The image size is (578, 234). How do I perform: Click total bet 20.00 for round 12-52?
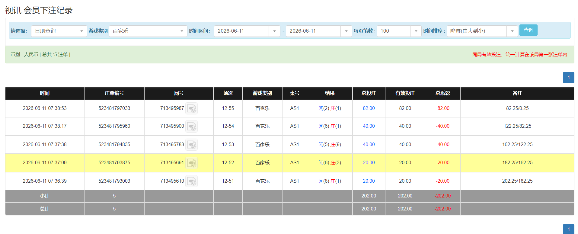click(x=369, y=163)
